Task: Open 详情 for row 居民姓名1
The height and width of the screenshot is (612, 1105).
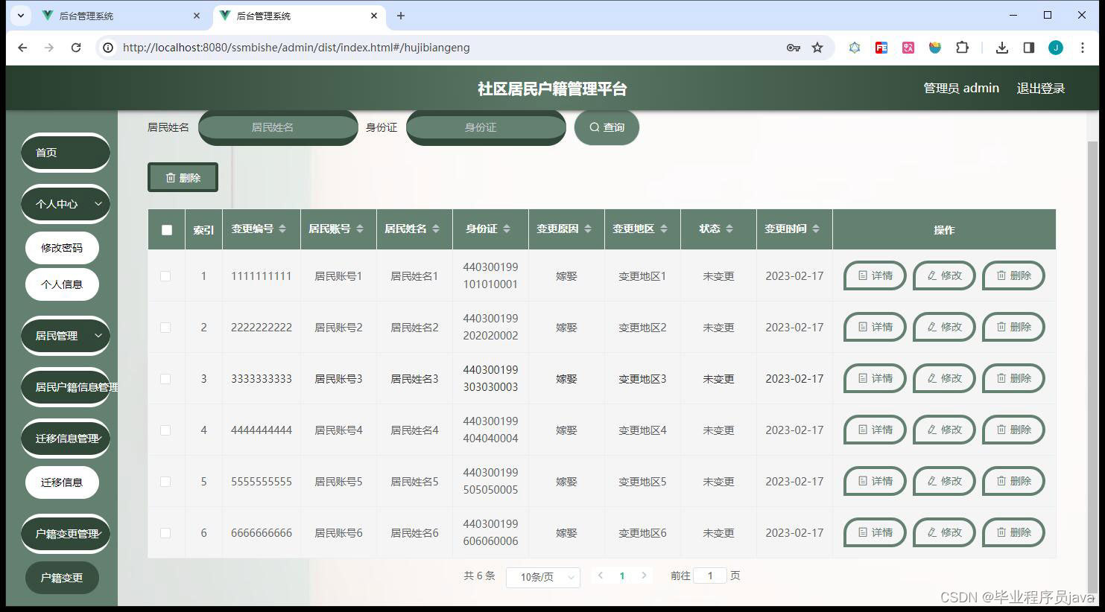Action: click(875, 275)
